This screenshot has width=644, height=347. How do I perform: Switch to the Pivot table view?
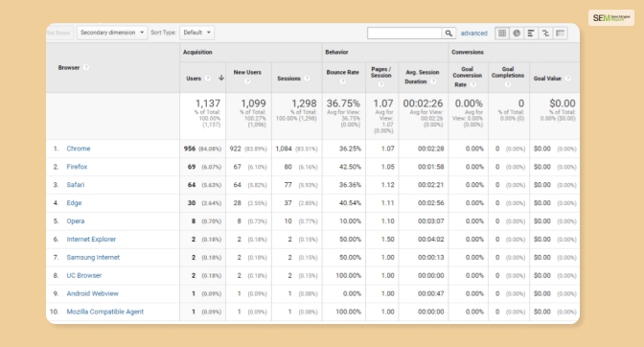[560, 34]
